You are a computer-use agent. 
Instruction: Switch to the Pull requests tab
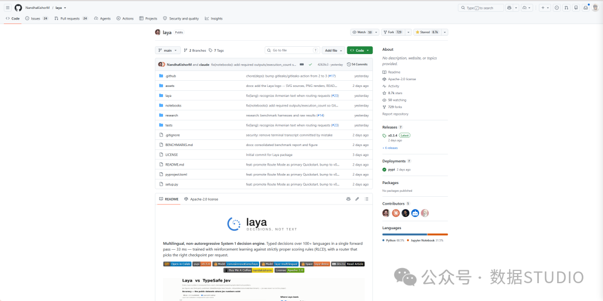tap(71, 18)
